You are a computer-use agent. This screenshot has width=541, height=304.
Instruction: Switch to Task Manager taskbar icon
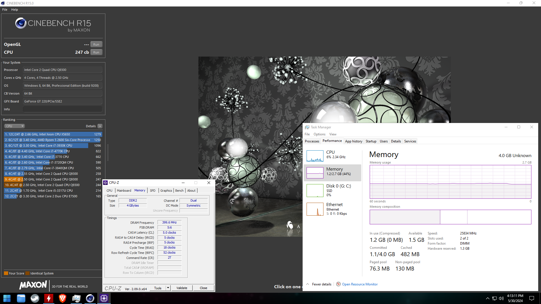tap(76, 298)
